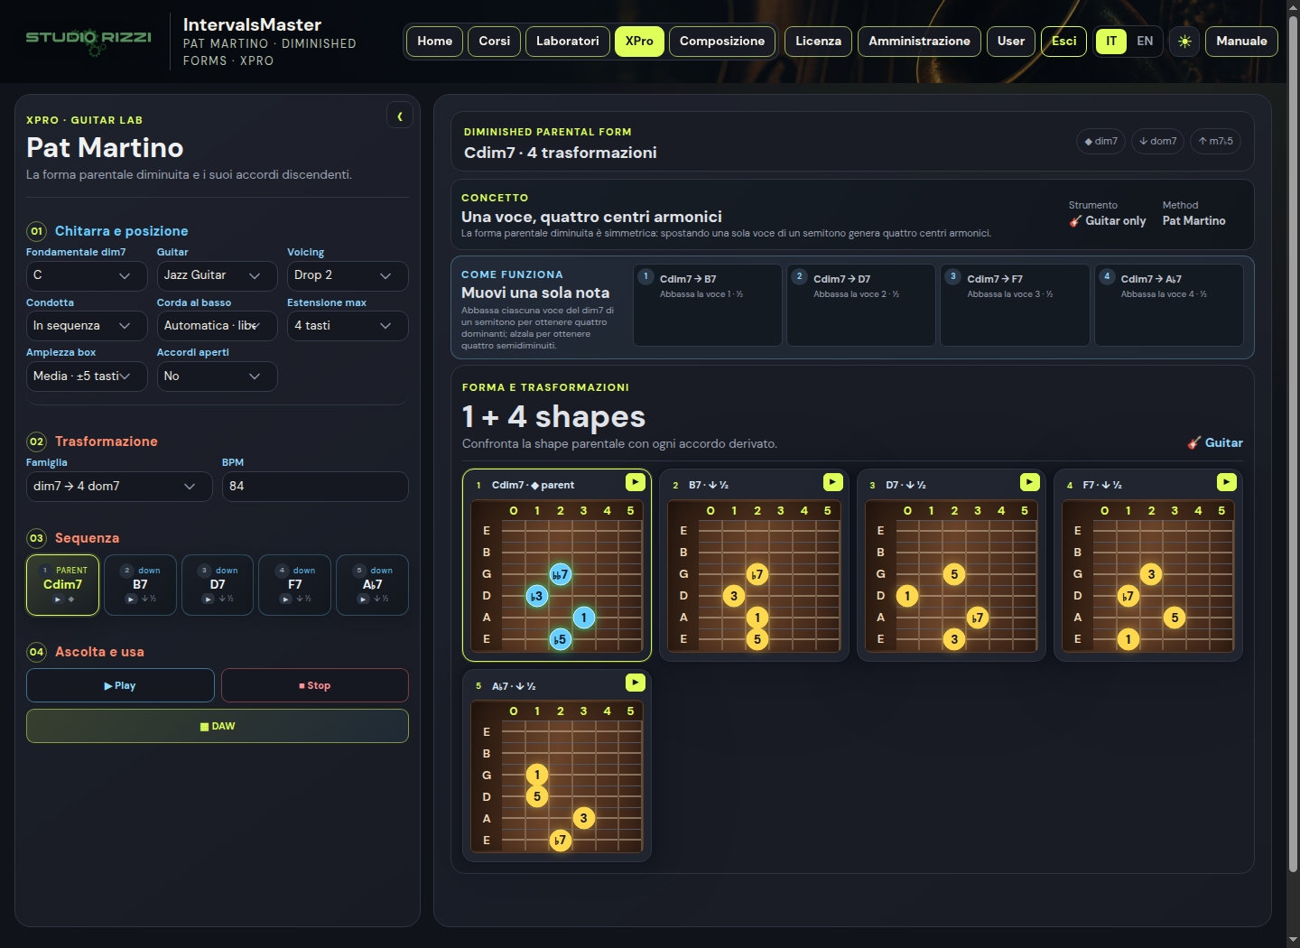Collapse the Guitar Lab sidebar with the chevron
Viewport: 1300px width, 948px height.
pos(400,116)
